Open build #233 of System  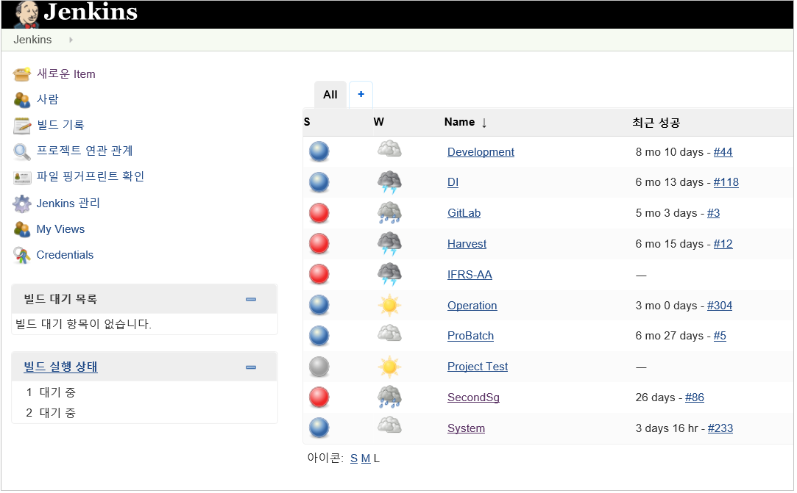(x=720, y=428)
